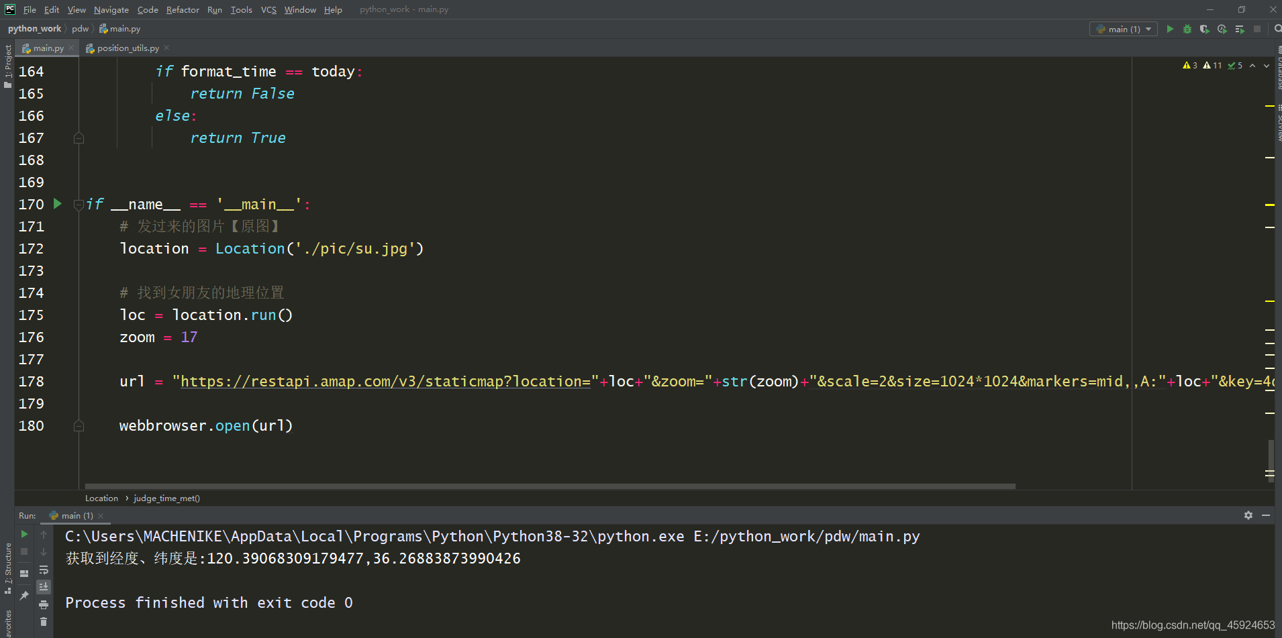Screen dimensions: 1282x638
Task: Open the VCS menu
Action: tap(268, 9)
